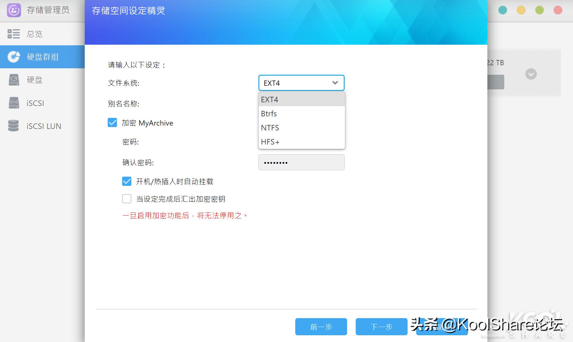573x342 pixels.
Task: Open the 存储管理员 app icon
Action: [x=13, y=9]
